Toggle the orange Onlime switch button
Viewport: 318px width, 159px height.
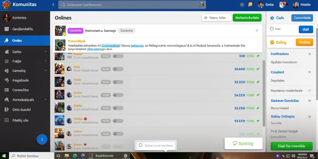(304, 42)
